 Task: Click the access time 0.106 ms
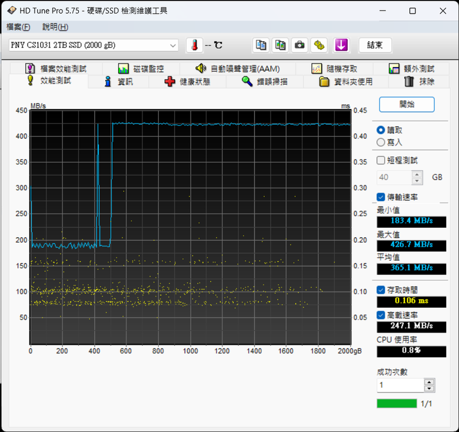[x=411, y=301]
